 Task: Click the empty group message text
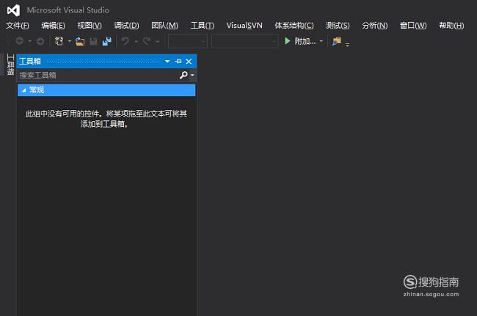click(106, 119)
